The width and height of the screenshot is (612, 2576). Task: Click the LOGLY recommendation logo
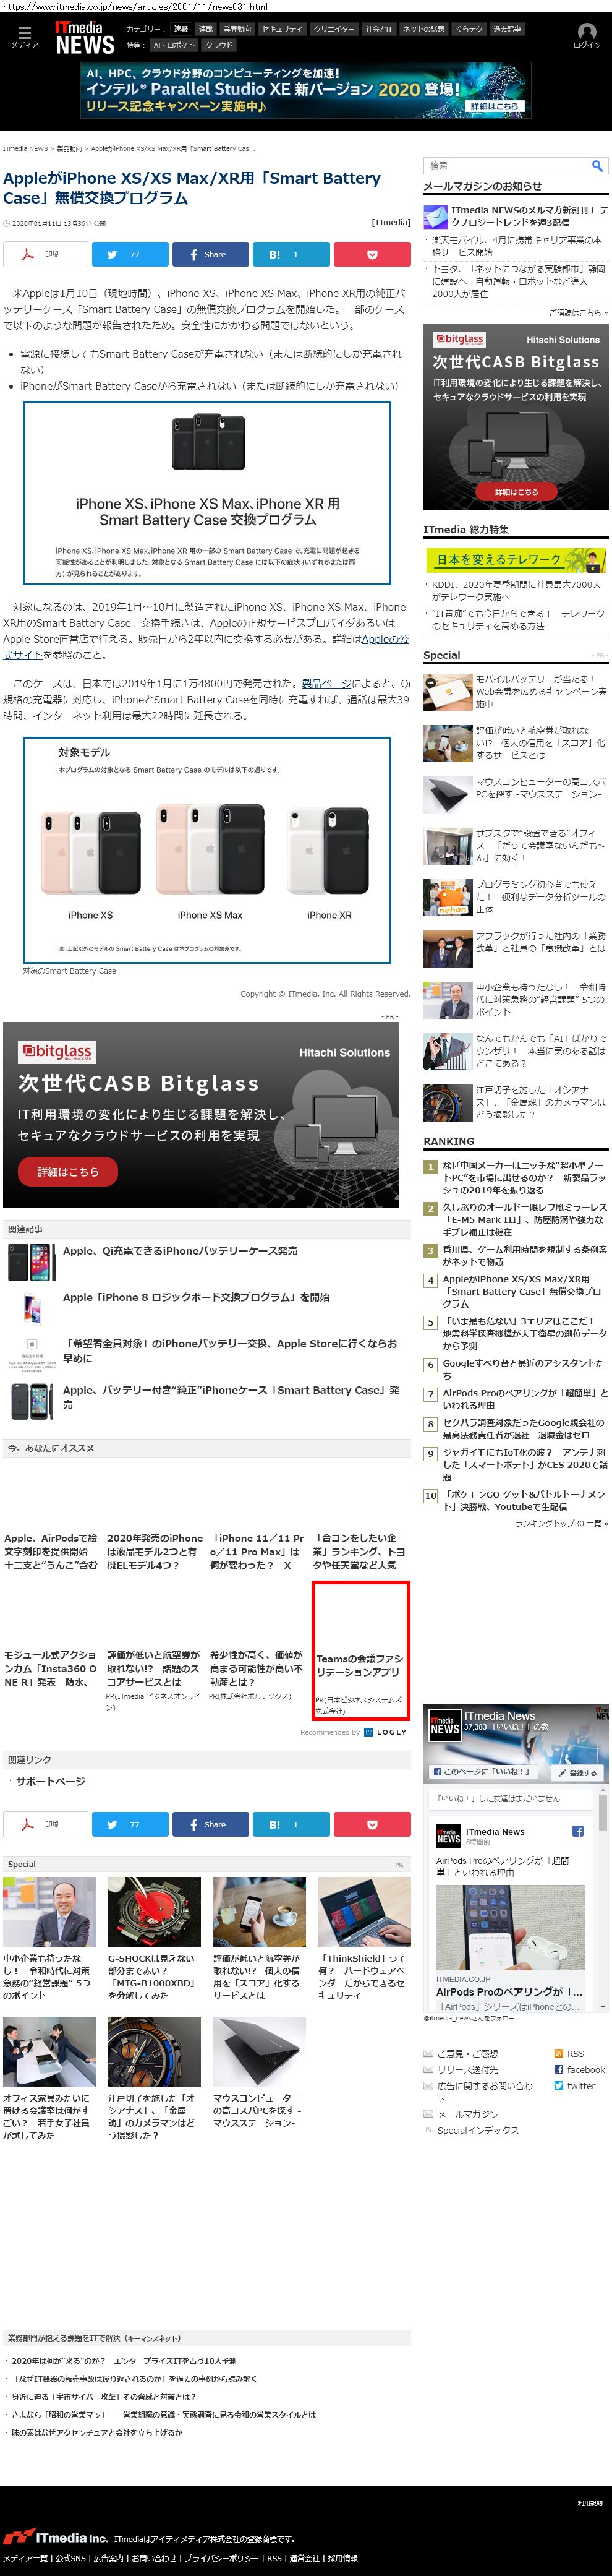[385, 1732]
